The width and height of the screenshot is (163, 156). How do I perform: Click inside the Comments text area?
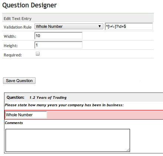point(68,140)
